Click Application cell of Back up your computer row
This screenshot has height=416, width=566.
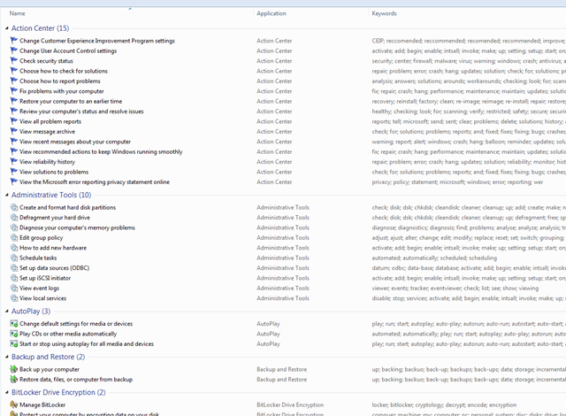(x=282, y=369)
